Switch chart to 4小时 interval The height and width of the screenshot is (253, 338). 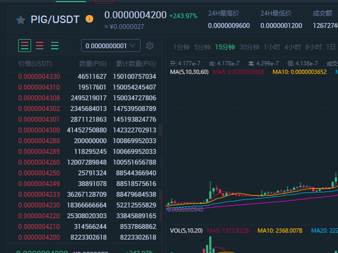coord(292,47)
